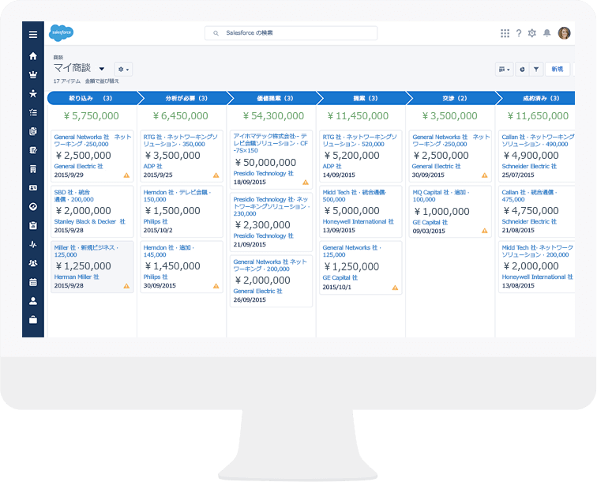
Task: Open the display-as view switcher dropdown
Action: [x=504, y=70]
